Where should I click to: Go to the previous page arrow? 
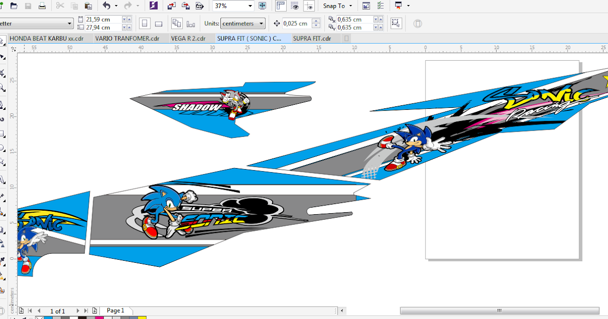[x=39, y=310]
